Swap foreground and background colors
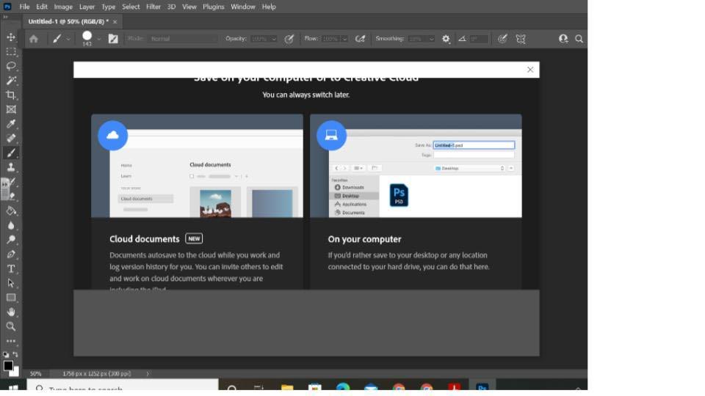The width and height of the screenshot is (705, 396). click(x=15, y=354)
